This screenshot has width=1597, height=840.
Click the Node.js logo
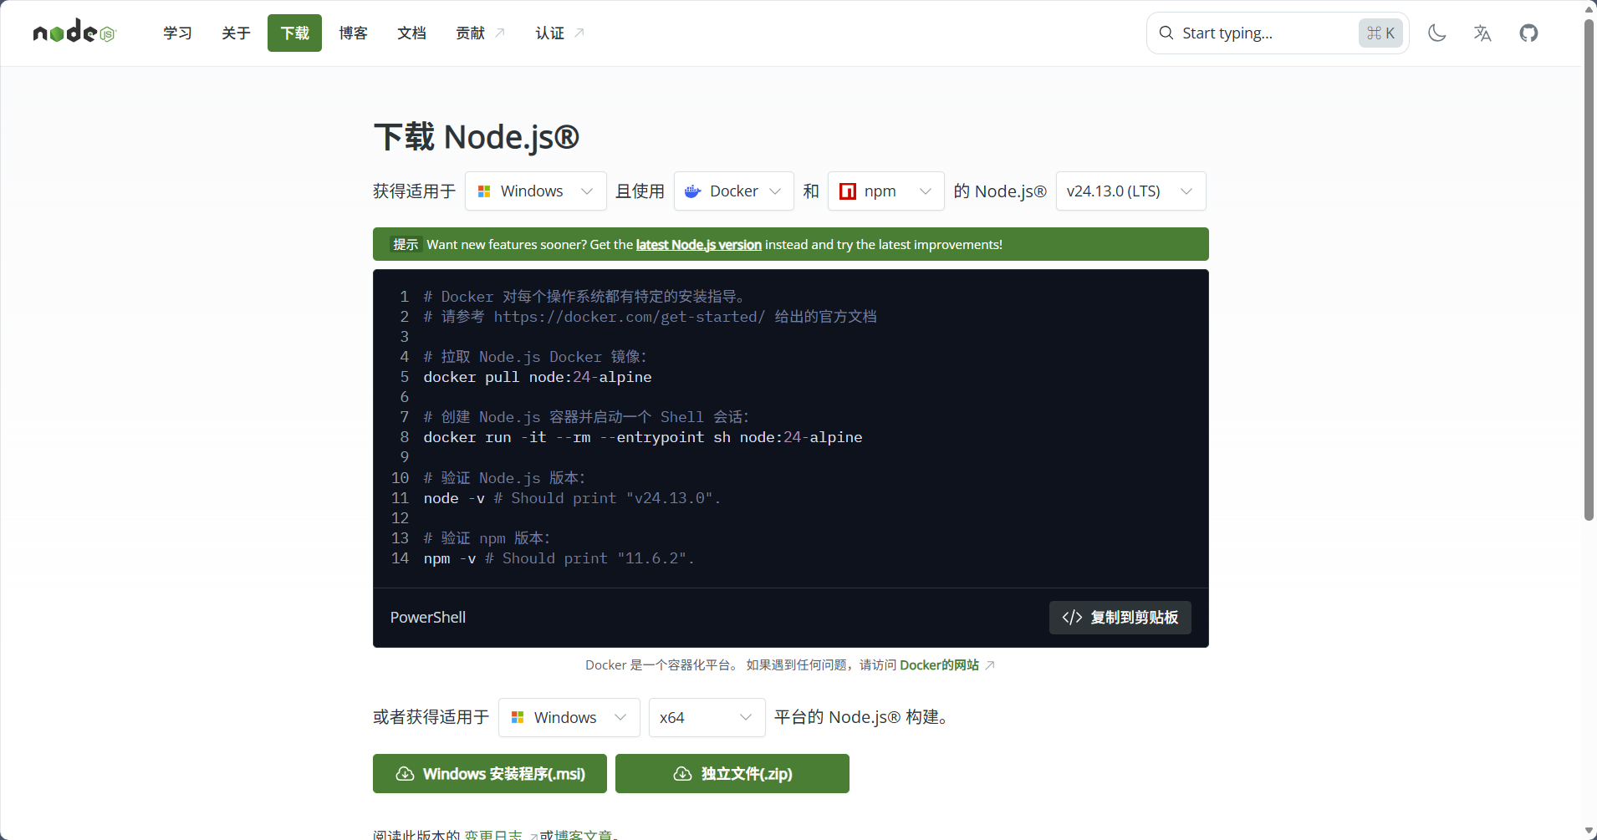74,32
